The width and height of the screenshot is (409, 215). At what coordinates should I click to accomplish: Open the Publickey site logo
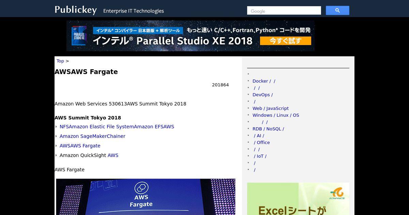76,10
